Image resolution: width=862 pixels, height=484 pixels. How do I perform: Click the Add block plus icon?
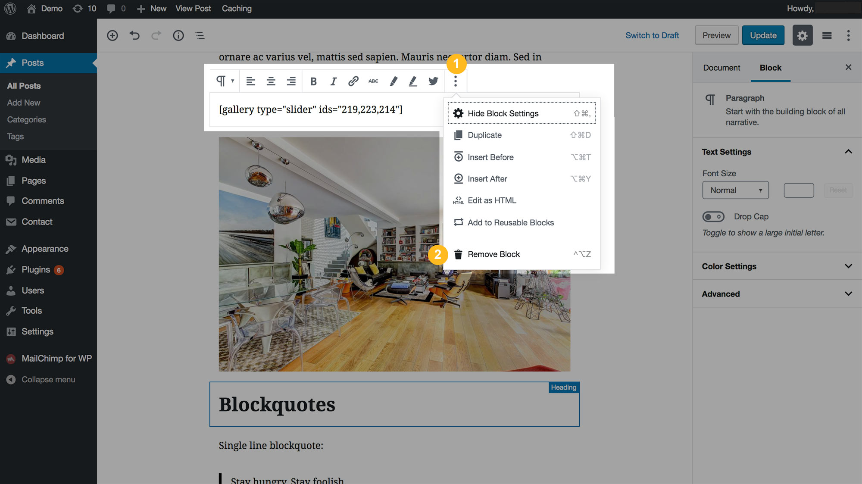pyautogui.click(x=112, y=35)
